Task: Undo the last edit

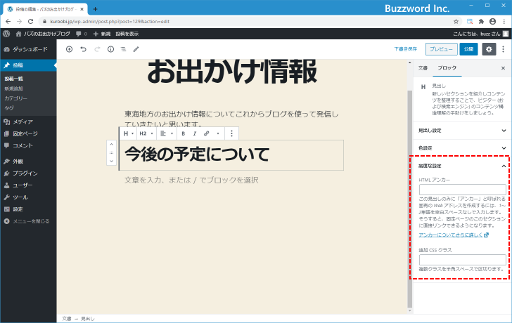Action: [84, 49]
